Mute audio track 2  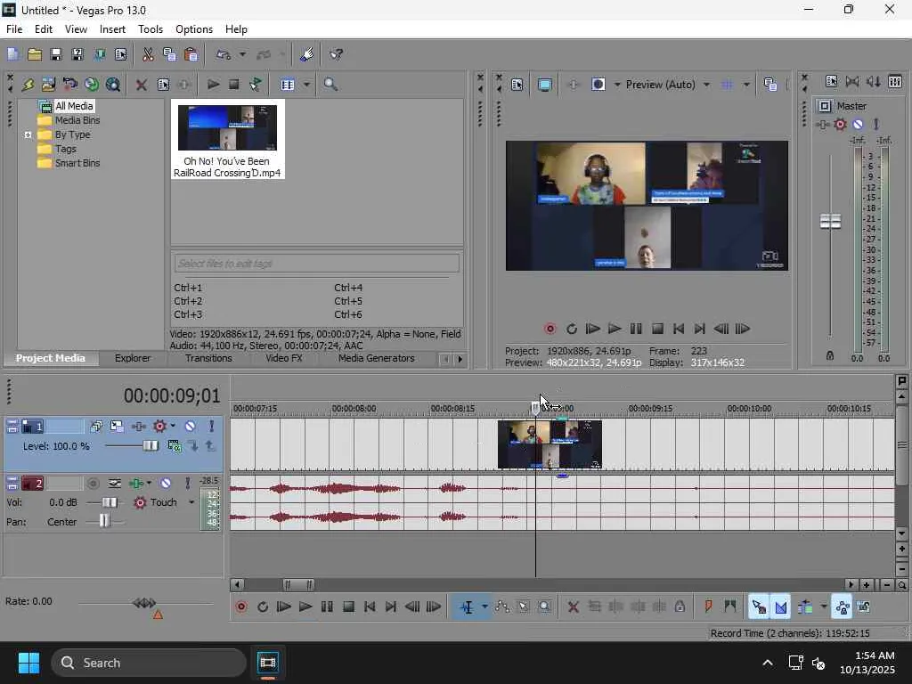tap(166, 484)
